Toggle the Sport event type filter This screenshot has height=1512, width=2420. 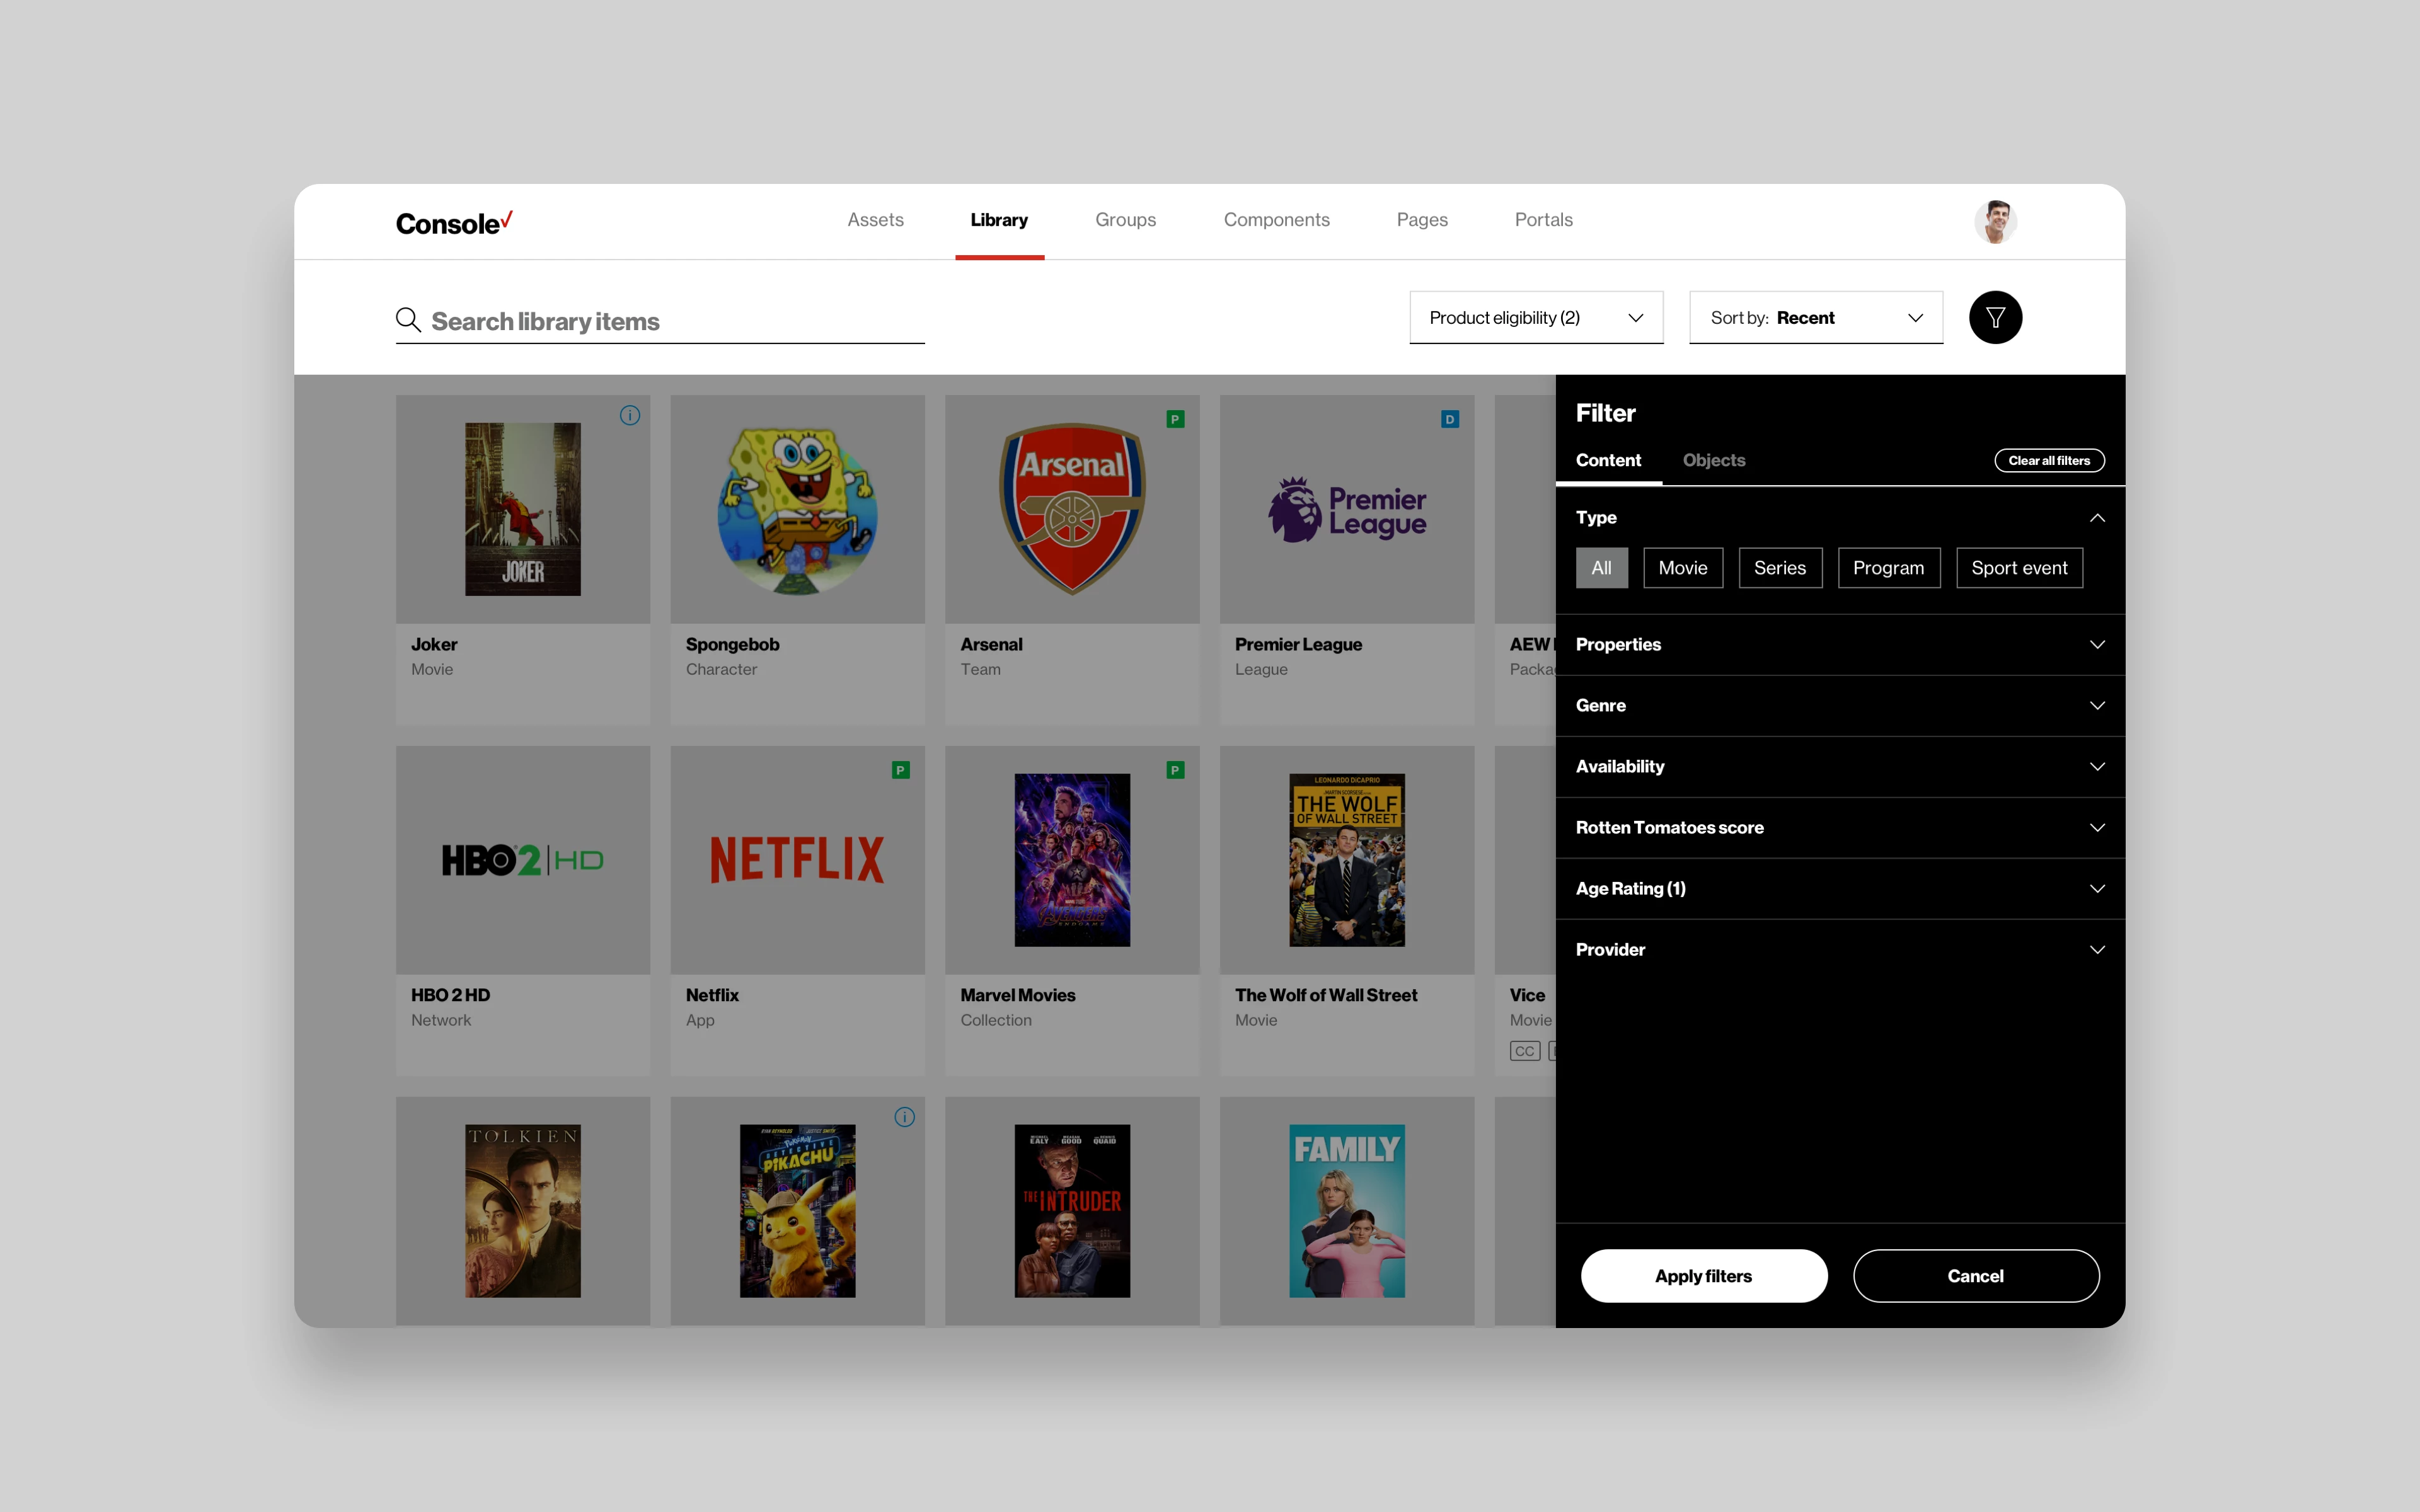(2019, 568)
